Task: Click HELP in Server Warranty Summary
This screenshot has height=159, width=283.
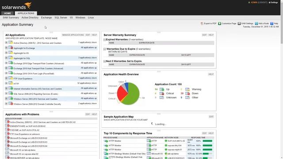Action: click(211, 35)
